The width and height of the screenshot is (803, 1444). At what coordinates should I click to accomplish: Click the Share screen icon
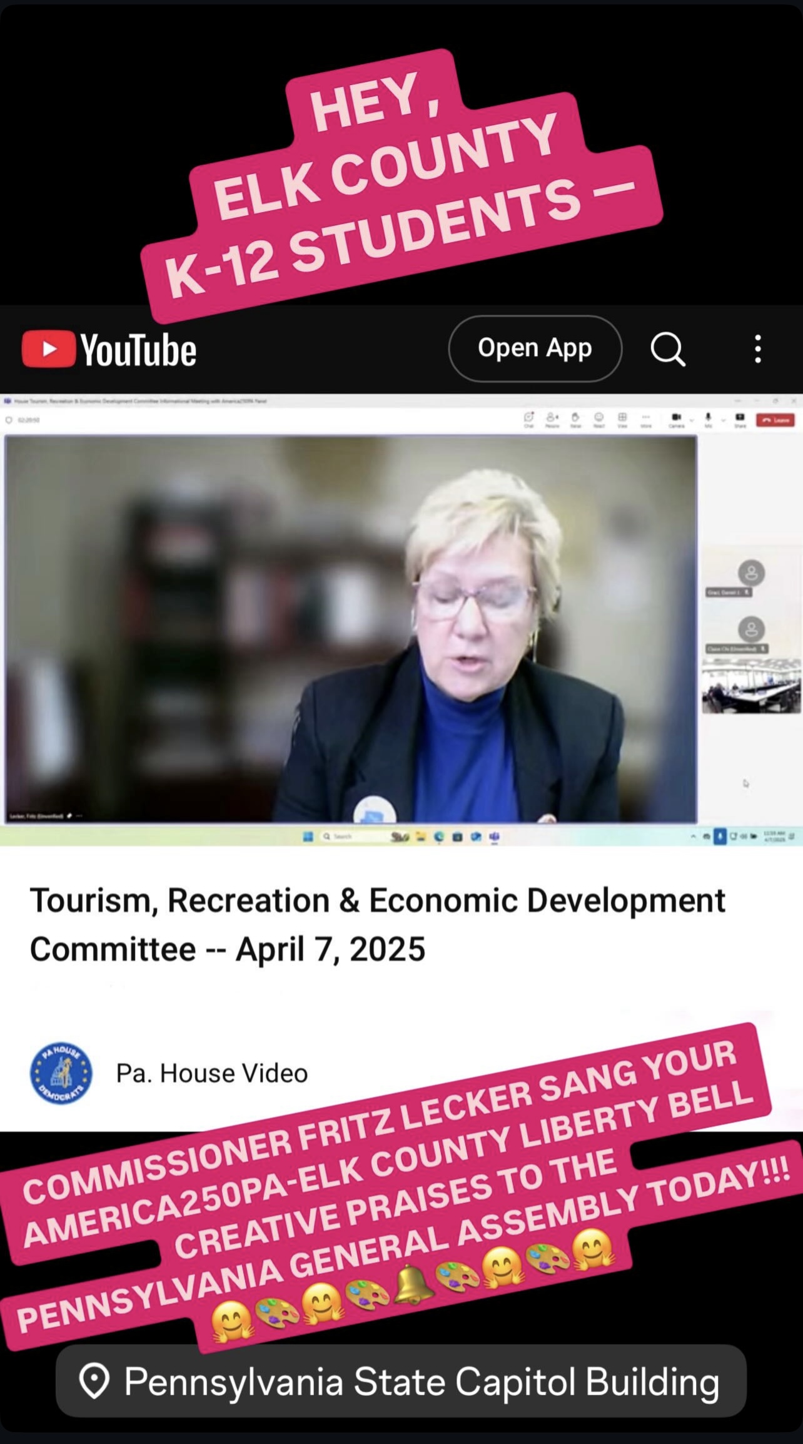[740, 419]
